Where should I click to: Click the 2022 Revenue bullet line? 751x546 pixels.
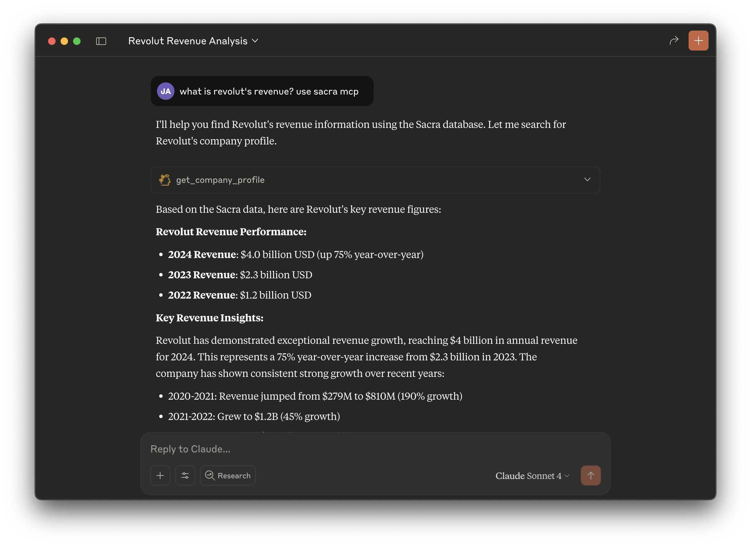pyautogui.click(x=239, y=295)
